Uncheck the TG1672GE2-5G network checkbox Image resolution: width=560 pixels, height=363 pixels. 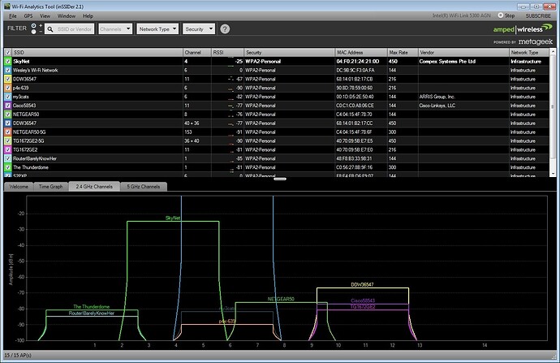[x=8, y=140]
